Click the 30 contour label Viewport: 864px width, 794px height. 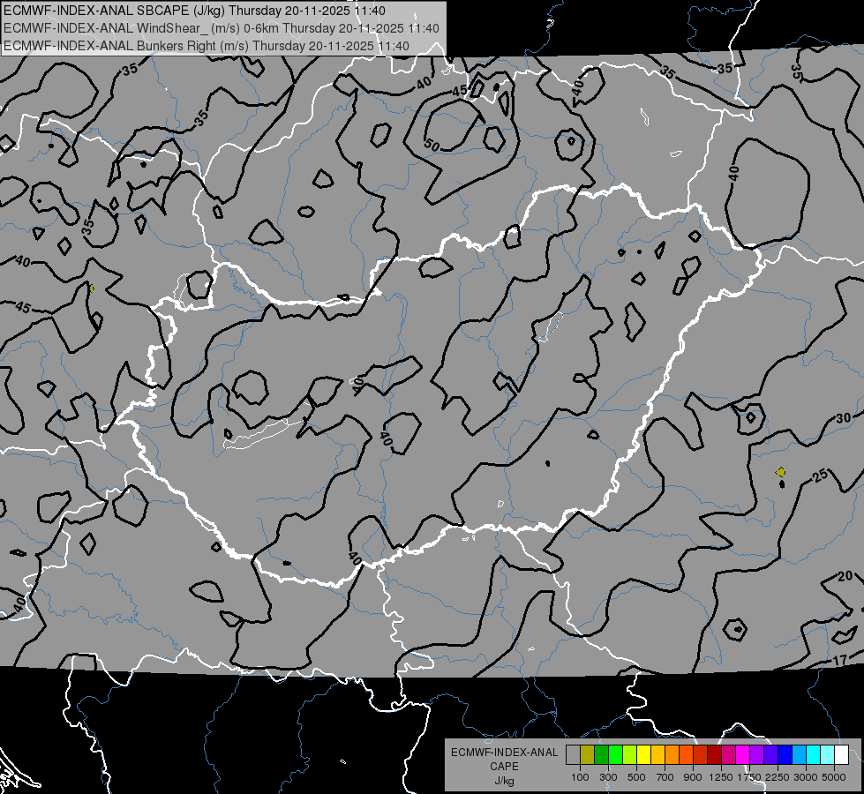pyautogui.click(x=843, y=418)
